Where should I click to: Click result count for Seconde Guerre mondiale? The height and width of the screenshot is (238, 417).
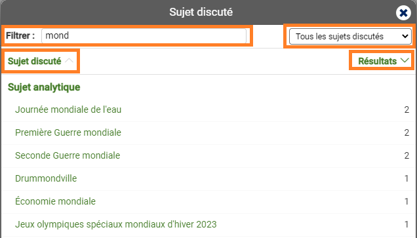coord(407,155)
